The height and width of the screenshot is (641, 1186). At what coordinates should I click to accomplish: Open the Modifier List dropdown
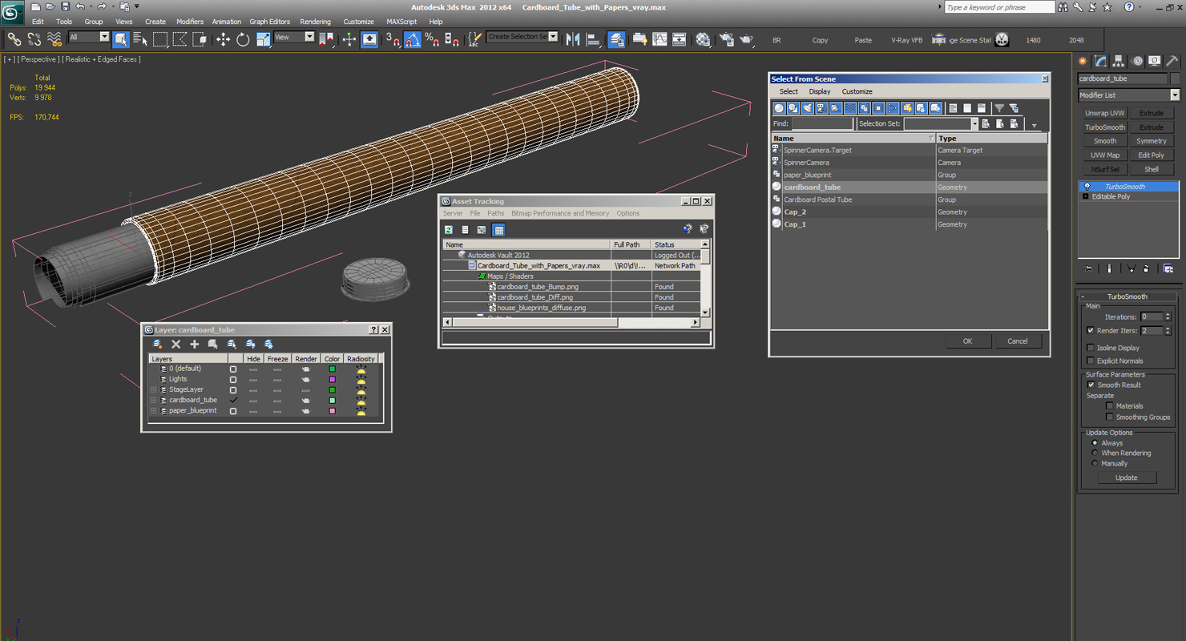coord(1128,95)
